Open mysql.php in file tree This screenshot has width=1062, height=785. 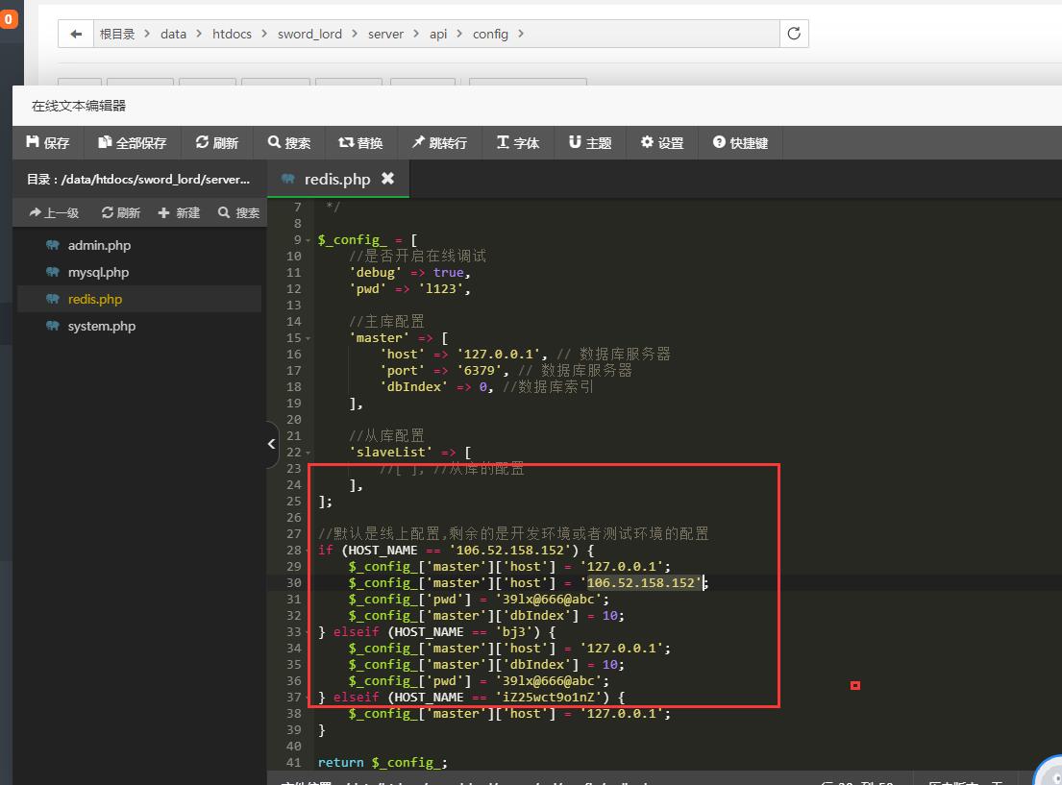(98, 273)
